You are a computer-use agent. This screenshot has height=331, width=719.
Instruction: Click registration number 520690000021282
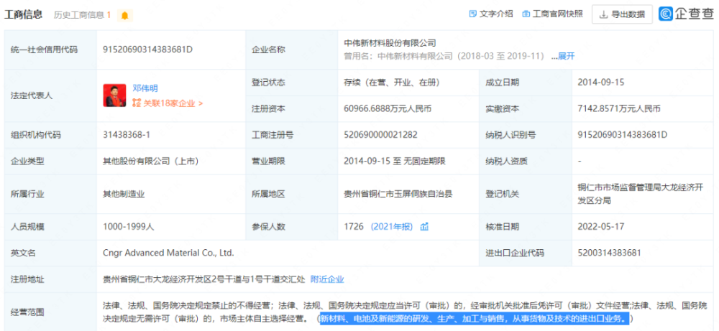pos(380,134)
